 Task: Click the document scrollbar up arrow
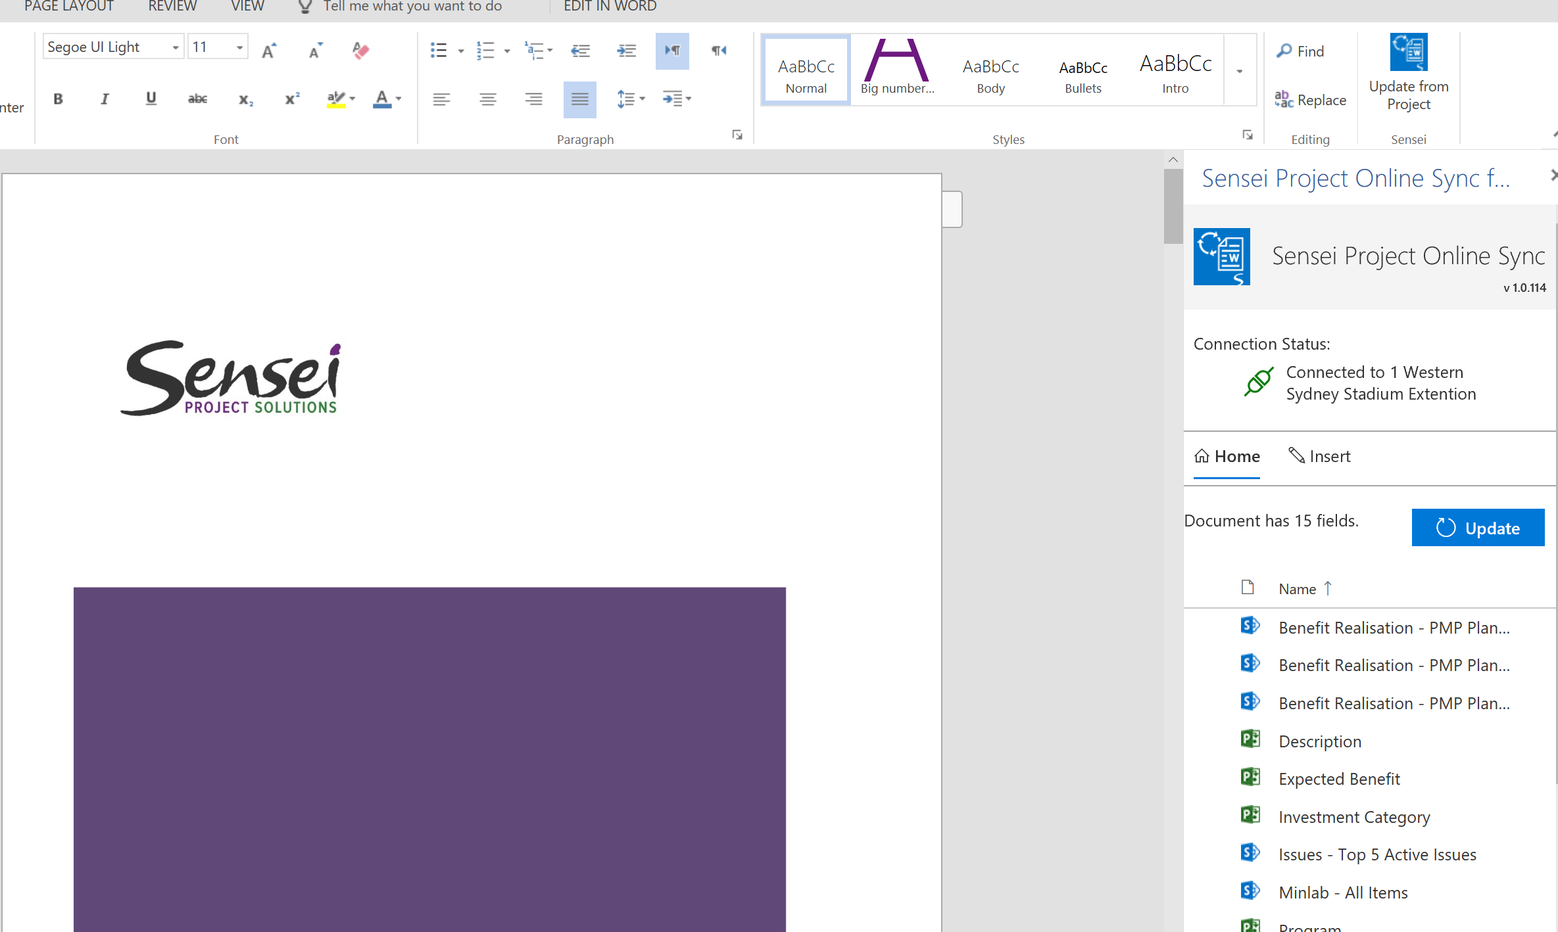point(1173,160)
